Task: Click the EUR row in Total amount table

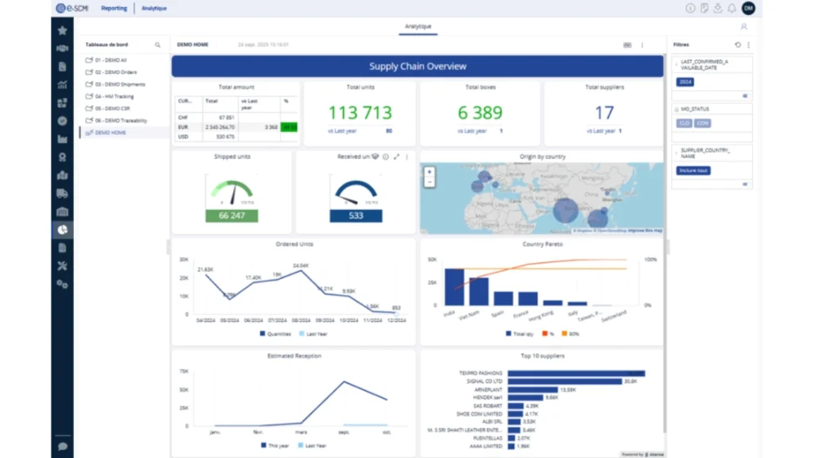Action: [x=237, y=127]
